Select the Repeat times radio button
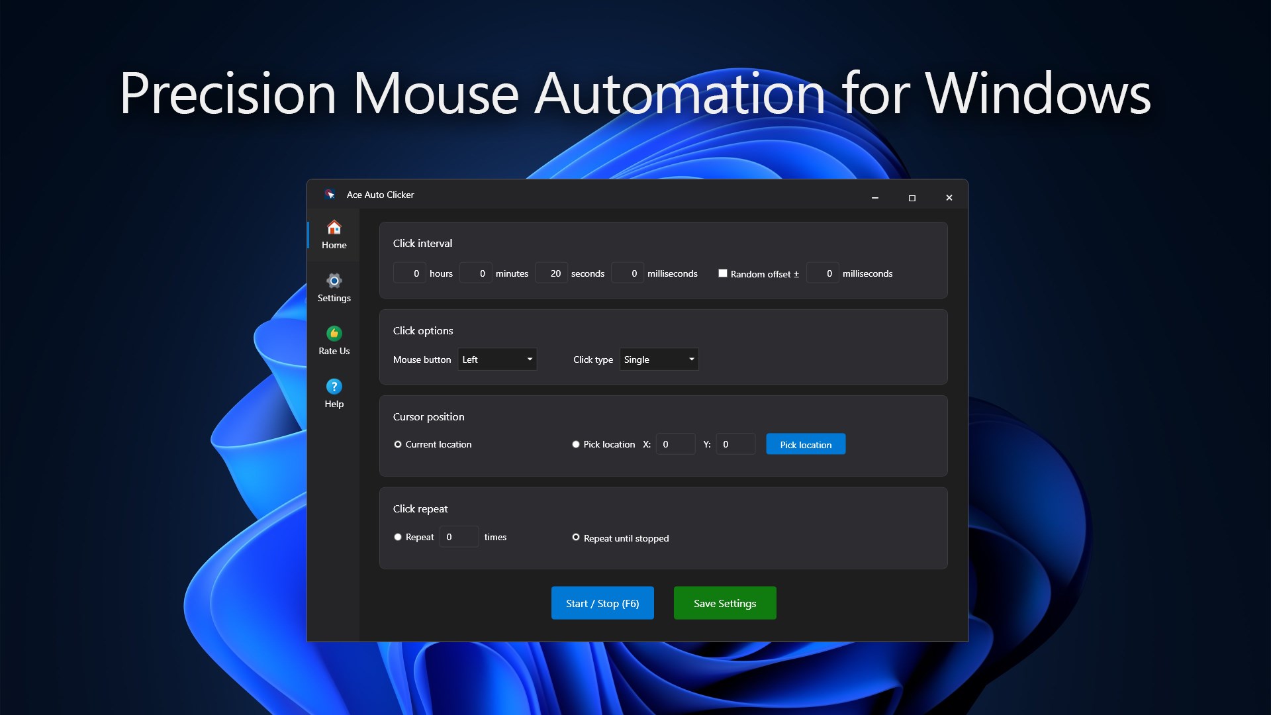The height and width of the screenshot is (715, 1271). pos(398,537)
